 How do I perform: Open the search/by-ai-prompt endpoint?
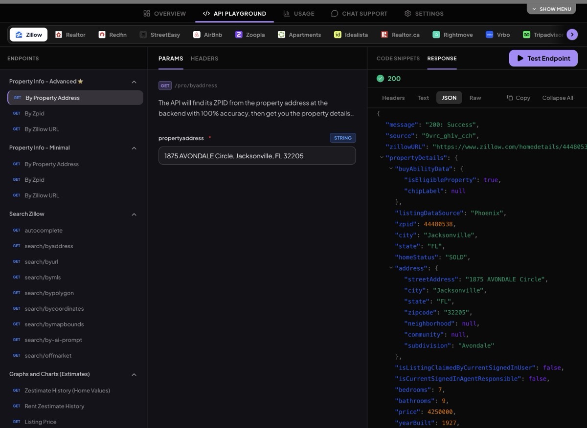[x=75, y=340]
